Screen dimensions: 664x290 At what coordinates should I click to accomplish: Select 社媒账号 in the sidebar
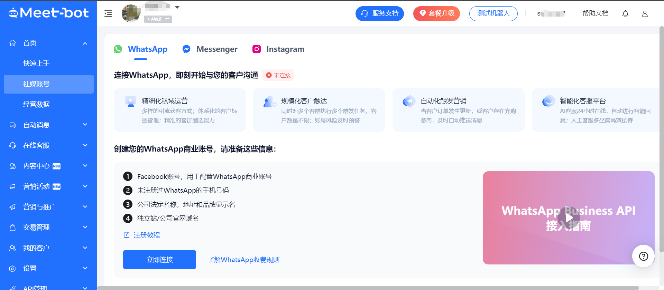point(49,84)
